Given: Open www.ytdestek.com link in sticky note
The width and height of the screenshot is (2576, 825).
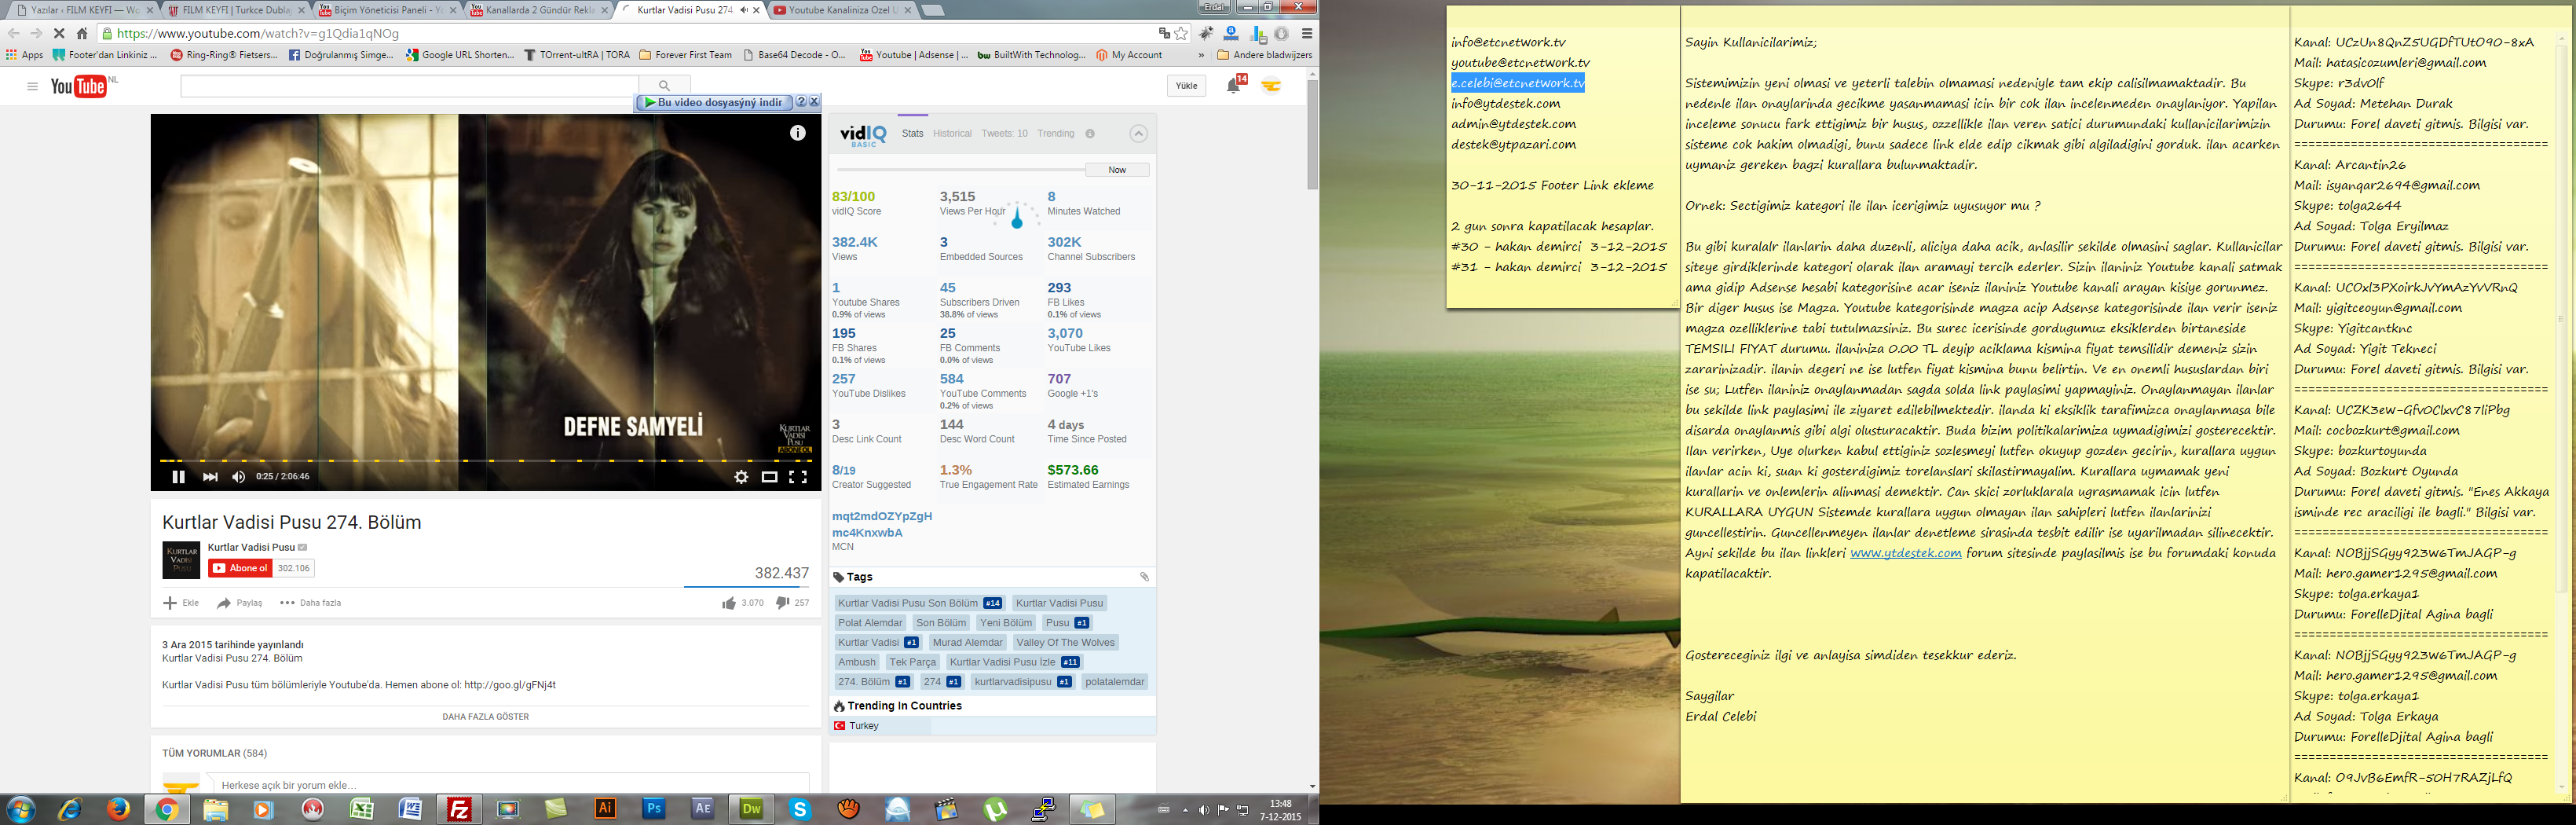Looking at the screenshot, I should 1905,553.
